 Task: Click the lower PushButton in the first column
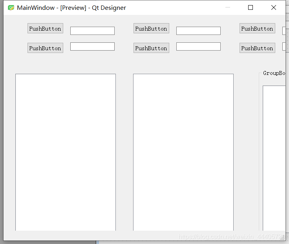(x=45, y=48)
